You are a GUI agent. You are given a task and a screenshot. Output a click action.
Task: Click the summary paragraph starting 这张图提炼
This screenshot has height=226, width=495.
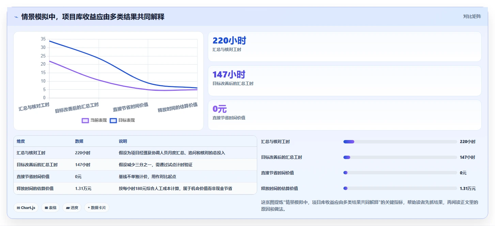tap(370, 206)
